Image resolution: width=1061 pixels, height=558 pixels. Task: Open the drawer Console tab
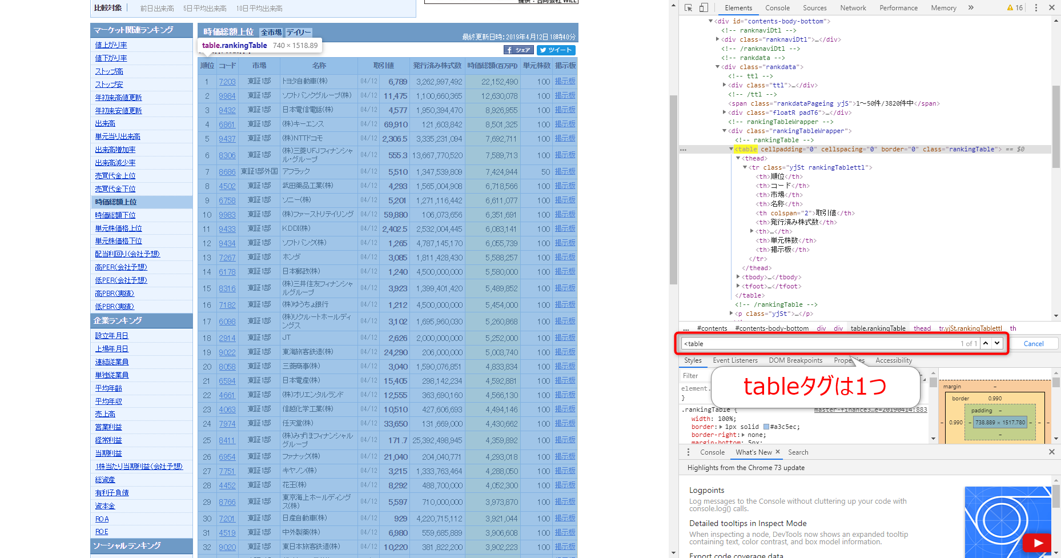pyautogui.click(x=712, y=452)
